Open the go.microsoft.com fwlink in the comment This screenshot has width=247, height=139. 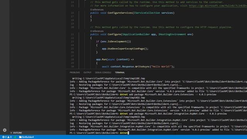(x=218, y=6)
